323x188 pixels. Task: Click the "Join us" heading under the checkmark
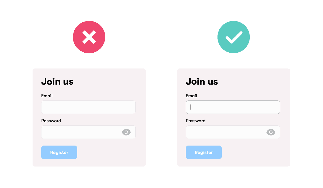tap(202, 82)
